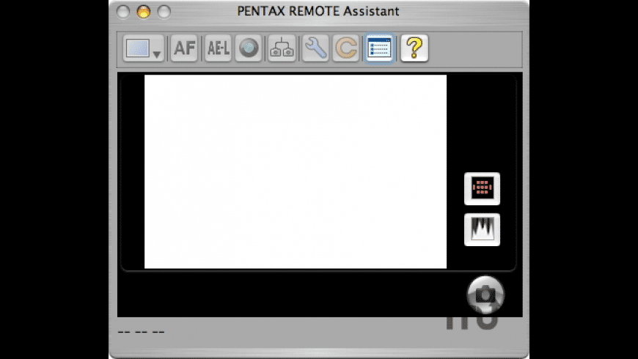Toggle the AE-L exposure lock button
This screenshot has height=359, width=638.
[x=218, y=48]
